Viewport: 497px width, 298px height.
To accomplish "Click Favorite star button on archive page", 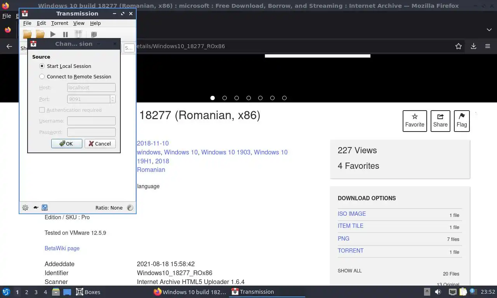I will [x=415, y=121].
